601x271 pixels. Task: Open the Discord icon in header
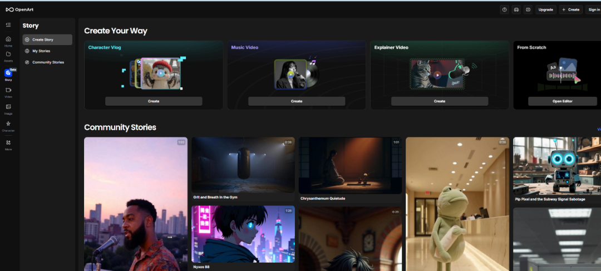pos(516,9)
